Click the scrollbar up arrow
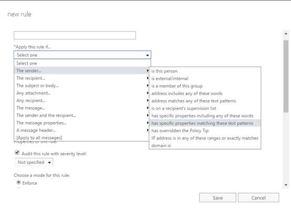Viewport: 291px width, 210px height. 286,34
